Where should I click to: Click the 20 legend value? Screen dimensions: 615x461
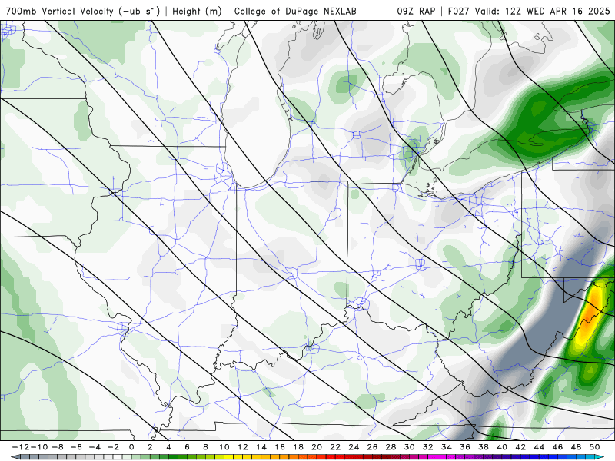point(317,447)
